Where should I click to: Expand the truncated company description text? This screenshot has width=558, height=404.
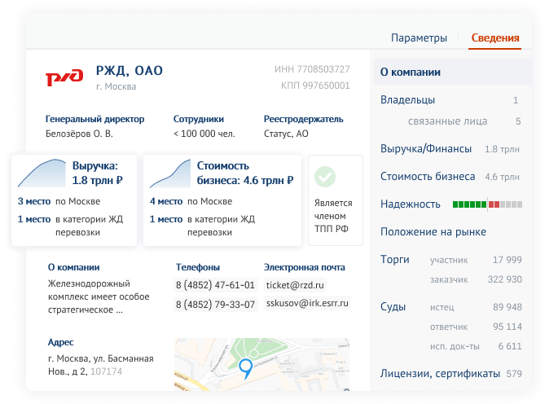click(x=99, y=296)
